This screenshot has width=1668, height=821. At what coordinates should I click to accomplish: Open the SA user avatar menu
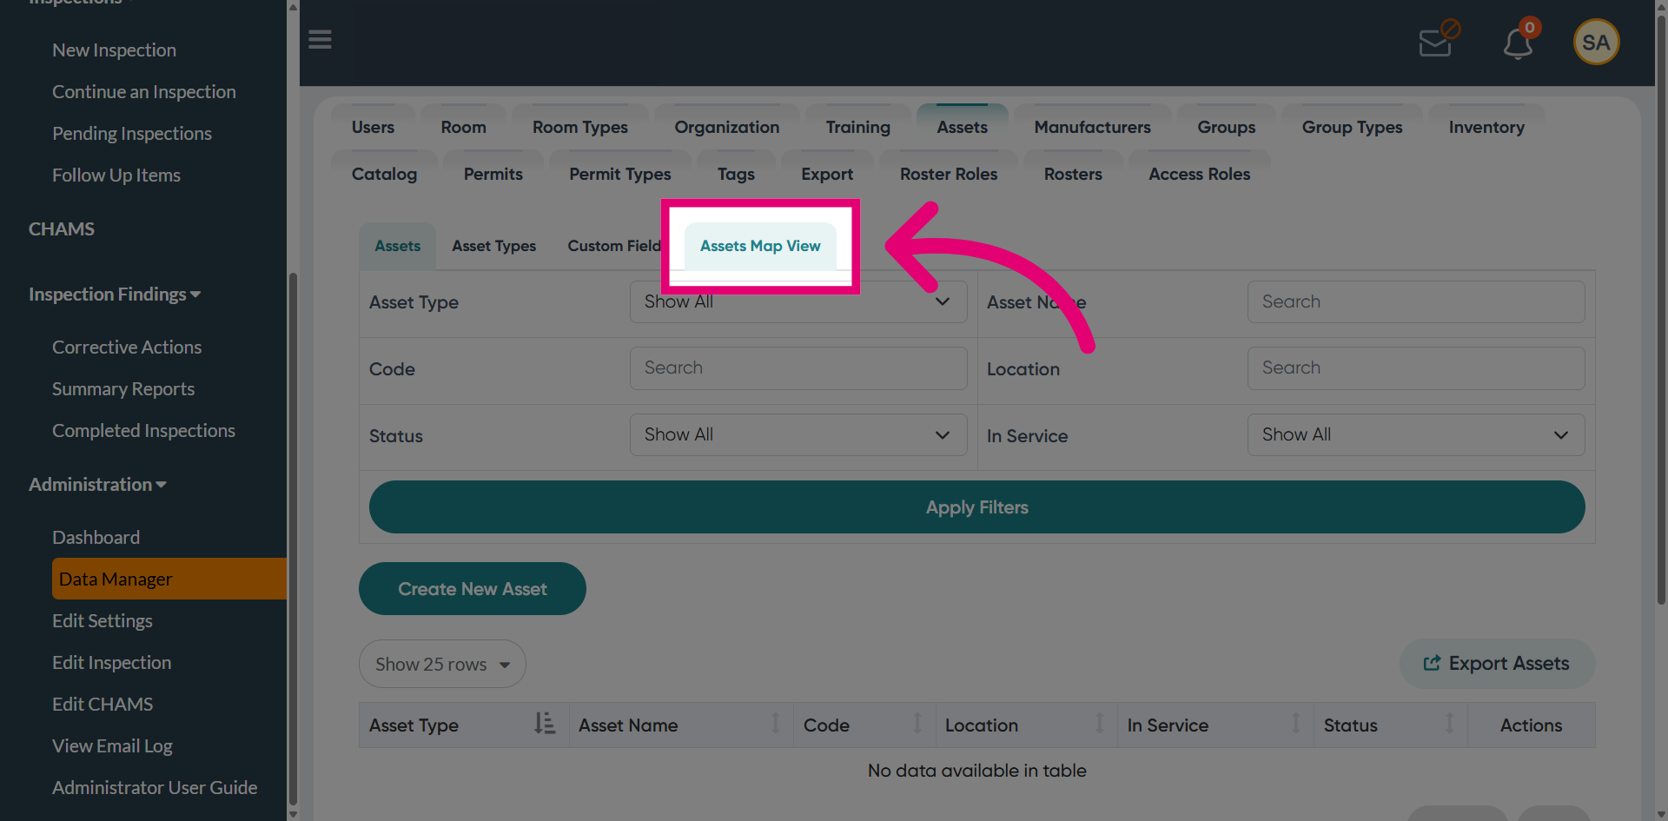1596,42
